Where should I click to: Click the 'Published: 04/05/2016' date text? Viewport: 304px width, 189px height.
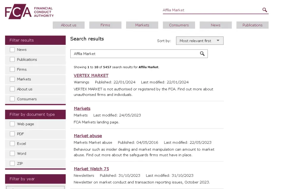(x=138, y=142)
